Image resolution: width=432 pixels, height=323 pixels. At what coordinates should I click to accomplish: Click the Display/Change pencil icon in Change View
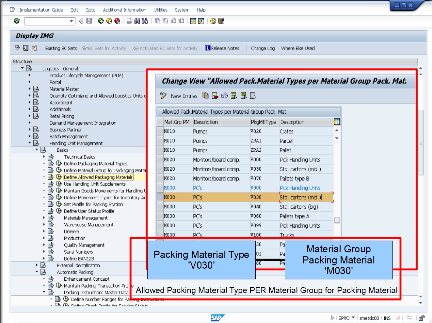[163, 95]
